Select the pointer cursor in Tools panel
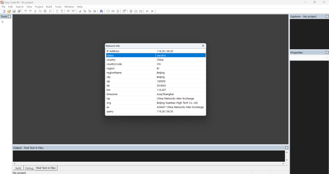329x174 pixels. [x=3, y=22]
